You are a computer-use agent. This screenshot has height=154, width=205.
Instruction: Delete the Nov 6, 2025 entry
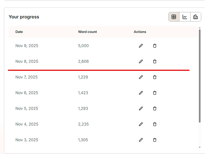click(x=155, y=93)
